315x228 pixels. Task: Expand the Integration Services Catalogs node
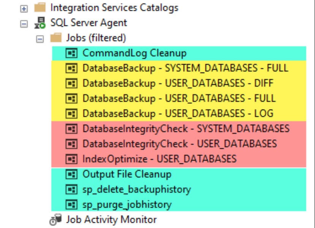point(24,9)
